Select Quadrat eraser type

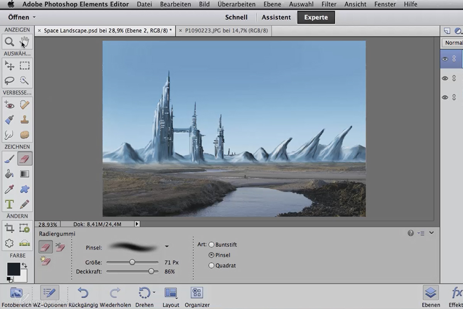click(x=211, y=265)
